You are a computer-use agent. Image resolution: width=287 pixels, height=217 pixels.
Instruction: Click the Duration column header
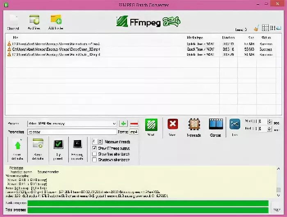tap(228, 38)
